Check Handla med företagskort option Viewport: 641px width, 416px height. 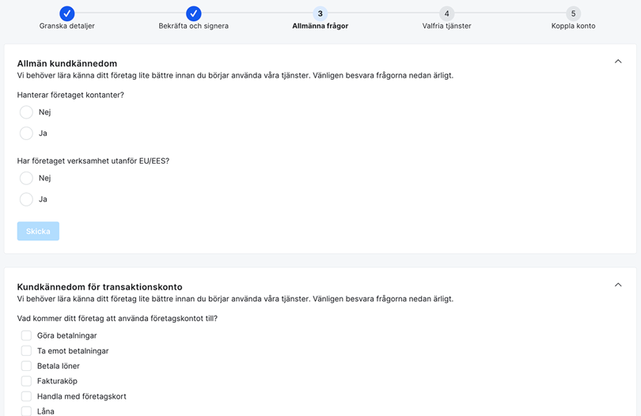click(x=26, y=396)
